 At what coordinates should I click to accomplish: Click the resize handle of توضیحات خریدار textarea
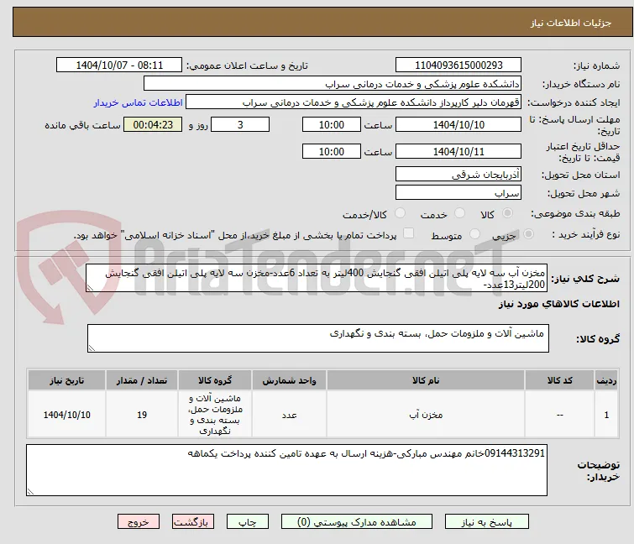click(30, 492)
